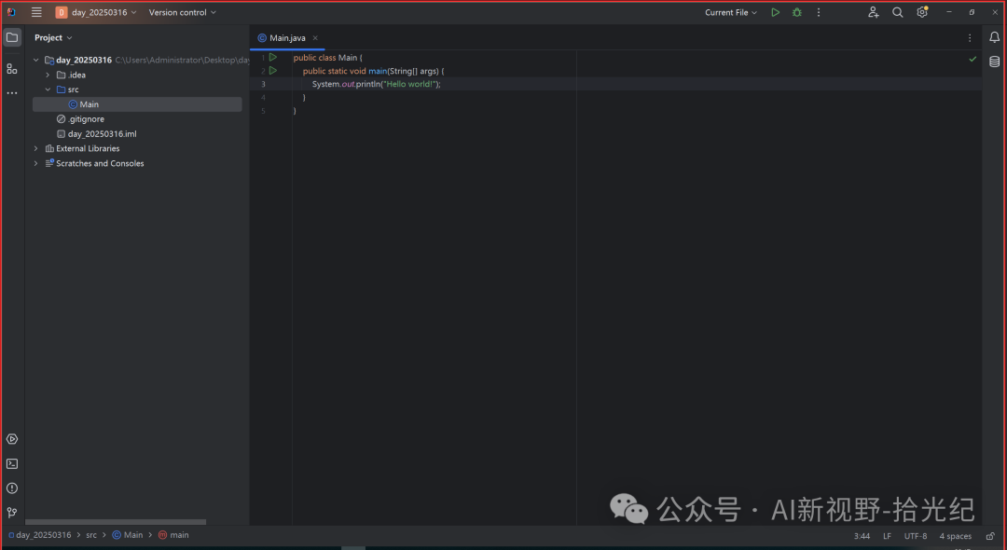This screenshot has width=1007, height=550.
Task: Open Version control dropdown
Action: (x=183, y=12)
